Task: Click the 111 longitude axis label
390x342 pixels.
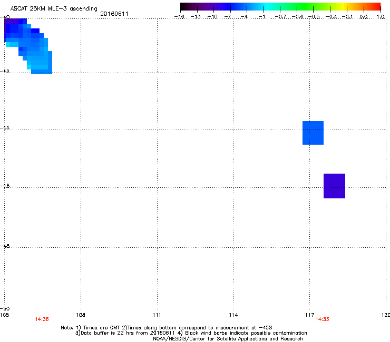Action: click(157, 315)
